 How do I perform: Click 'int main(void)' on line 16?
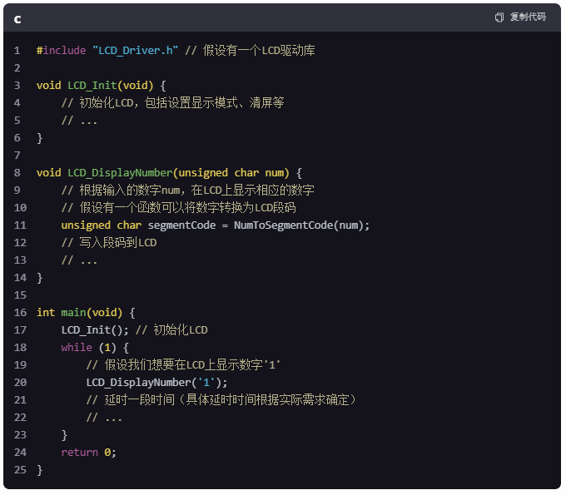[79, 313]
